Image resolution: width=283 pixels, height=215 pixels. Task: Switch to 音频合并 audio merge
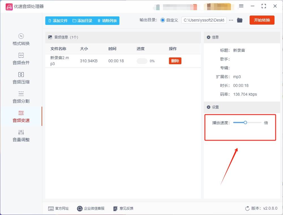(21, 59)
